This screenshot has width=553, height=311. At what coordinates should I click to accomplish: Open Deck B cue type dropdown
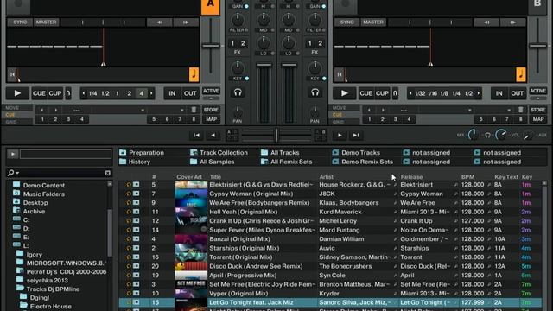coord(509,110)
